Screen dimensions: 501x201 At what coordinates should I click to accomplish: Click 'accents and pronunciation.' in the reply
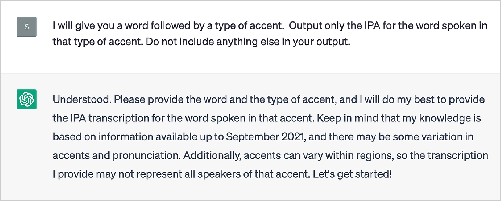117,155
